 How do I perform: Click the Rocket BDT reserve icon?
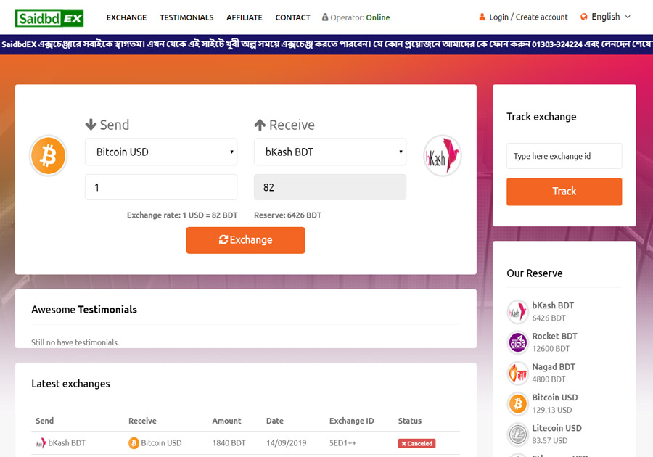coord(517,342)
